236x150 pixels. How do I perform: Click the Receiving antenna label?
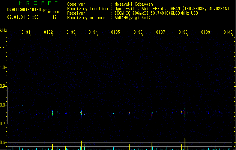[86, 18]
